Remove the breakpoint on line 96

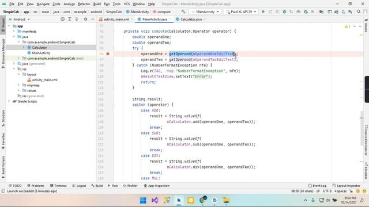pyautogui.click(x=108, y=53)
